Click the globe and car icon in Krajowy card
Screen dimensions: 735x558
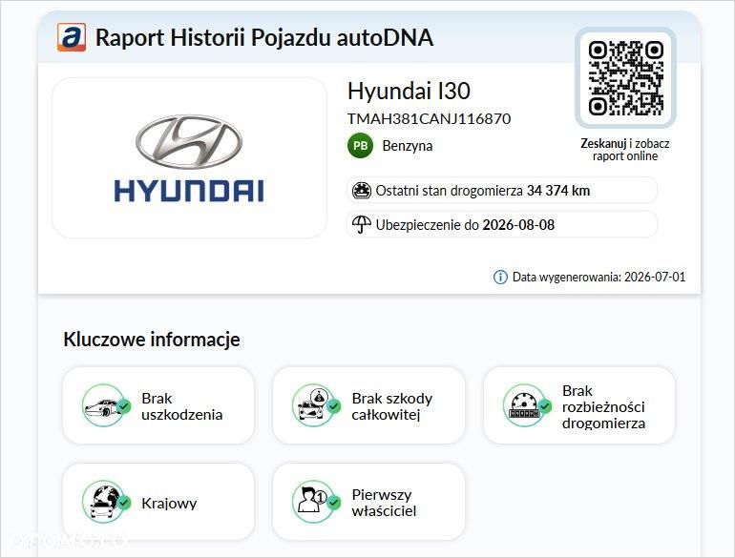[x=106, y=502]
